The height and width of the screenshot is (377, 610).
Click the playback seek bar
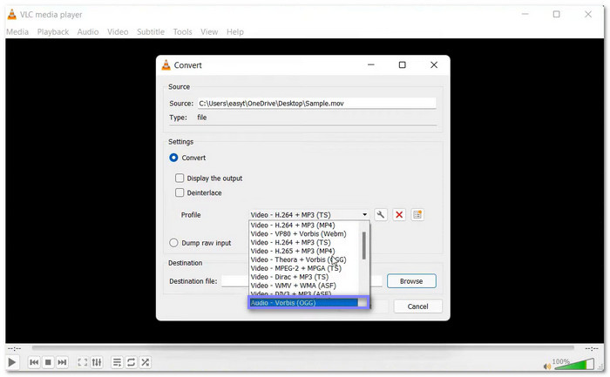(x=303, y=348)
